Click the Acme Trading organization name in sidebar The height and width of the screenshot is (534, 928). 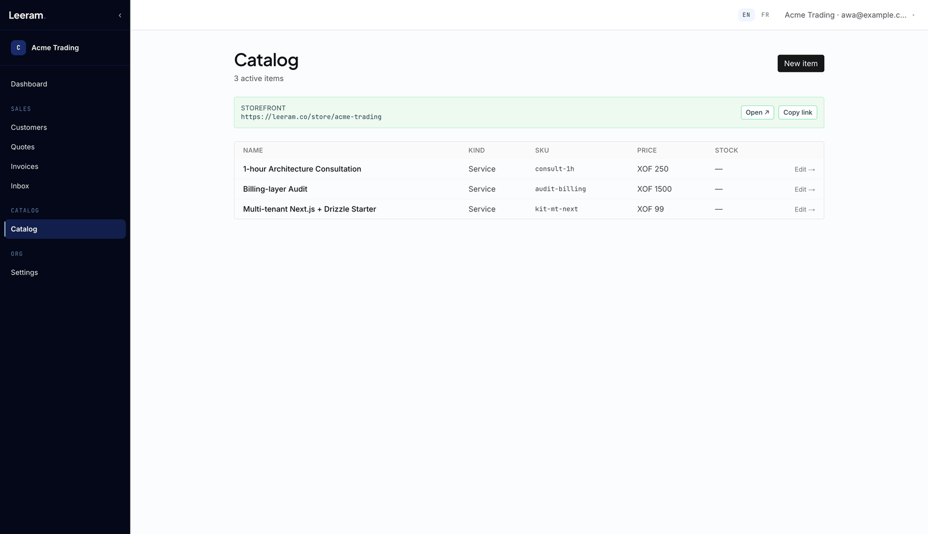tap(55, 48)
